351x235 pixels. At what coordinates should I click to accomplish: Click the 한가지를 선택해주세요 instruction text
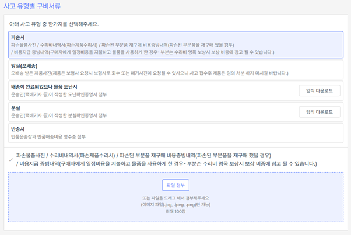click(54, 24)
